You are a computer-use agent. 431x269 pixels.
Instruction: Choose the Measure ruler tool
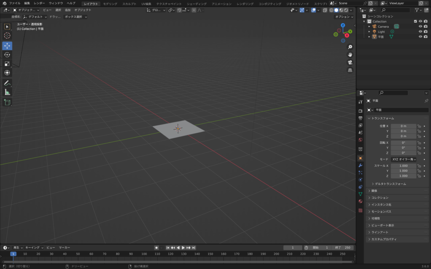point(7,92)
